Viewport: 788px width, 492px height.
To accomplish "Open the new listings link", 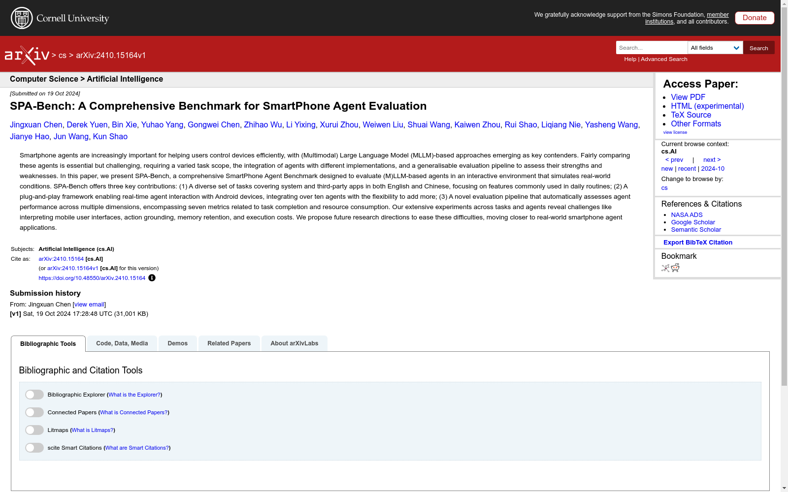I will [x=667, y=169].
